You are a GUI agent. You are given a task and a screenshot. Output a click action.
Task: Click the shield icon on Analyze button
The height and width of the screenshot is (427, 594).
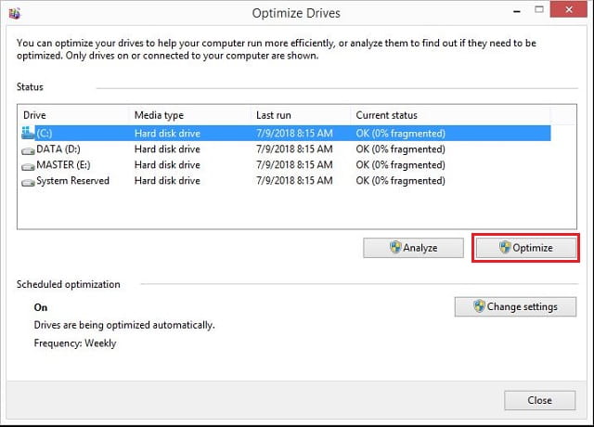point(395,248)
